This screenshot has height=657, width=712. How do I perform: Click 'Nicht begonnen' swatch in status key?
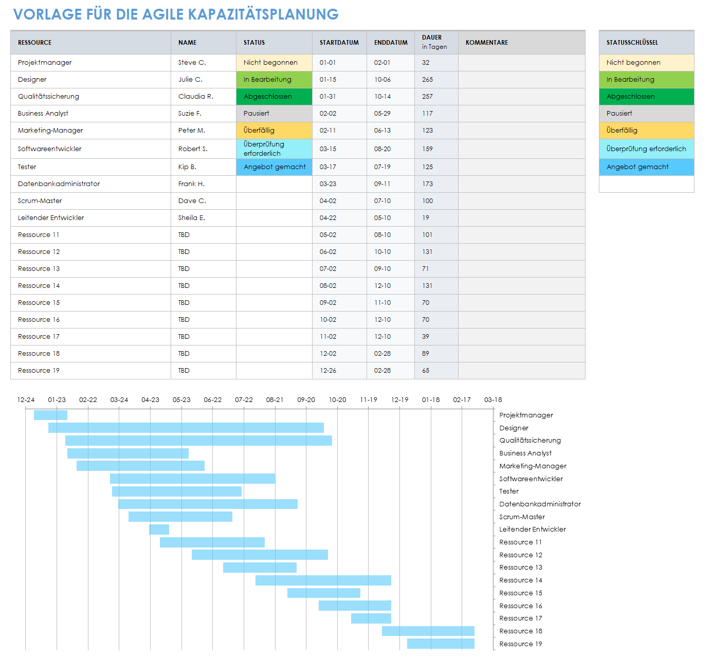646,63
